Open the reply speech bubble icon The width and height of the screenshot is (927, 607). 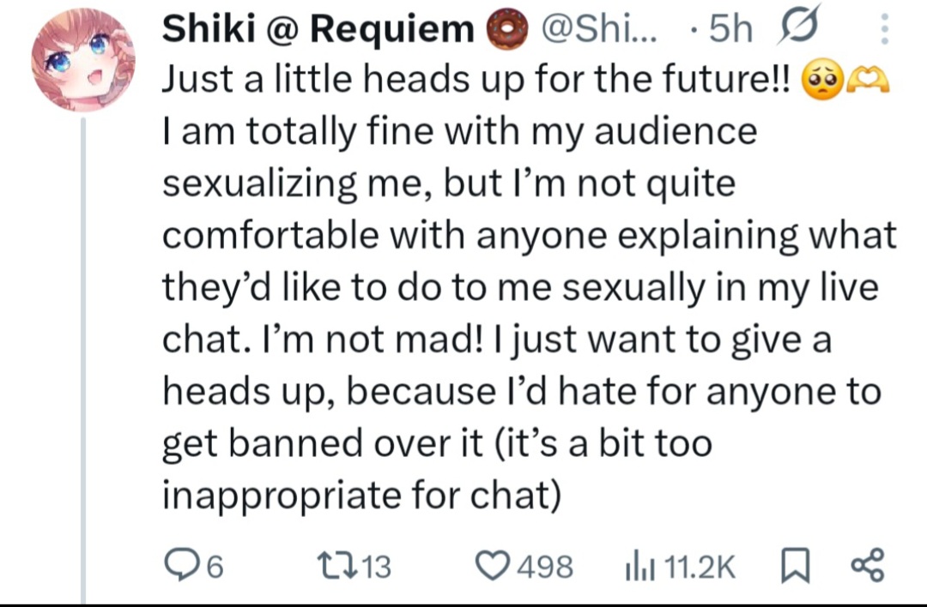pyautogui.click(x=179, y=566)
